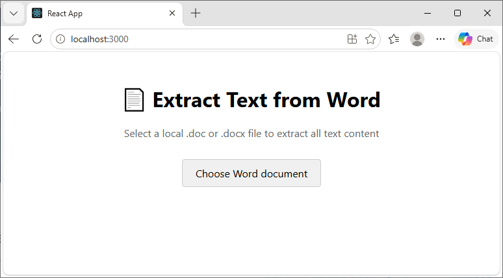Maximize the browser window
The image size is (503, 278).
click(458, 13)
